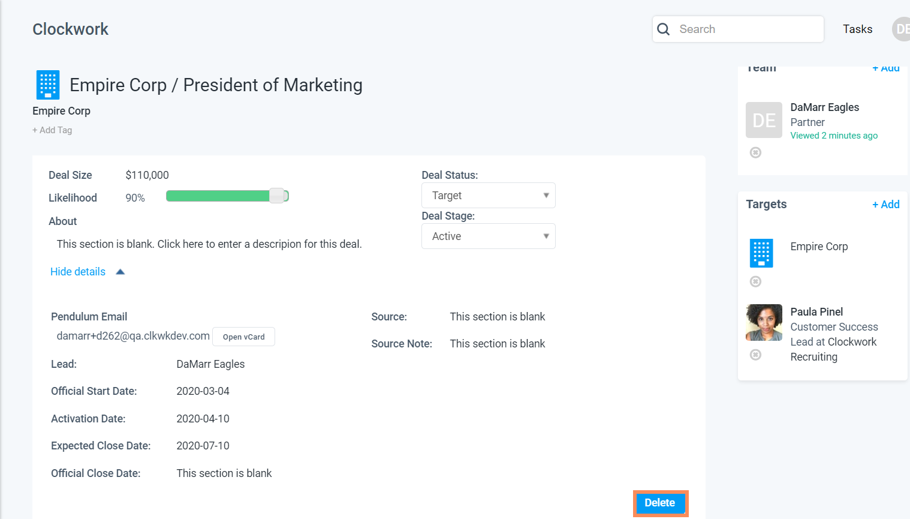The image size is (910, 519).
Task: Open the Deal Status dropdown
Action: [488, 196]
